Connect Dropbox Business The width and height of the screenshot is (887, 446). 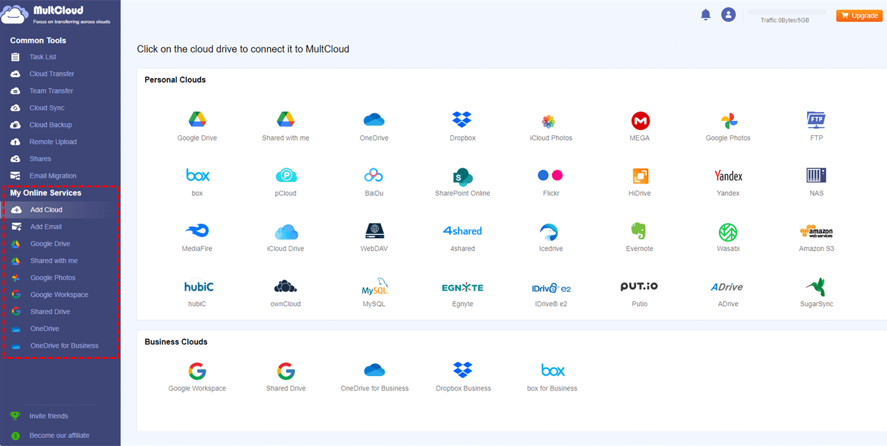coord(463,377)
